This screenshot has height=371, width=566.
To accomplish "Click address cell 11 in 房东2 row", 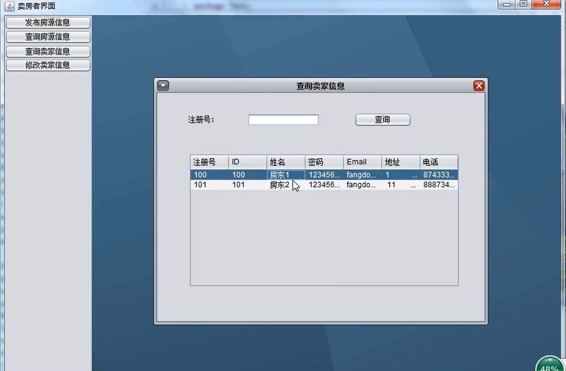I will pos(401,185).
